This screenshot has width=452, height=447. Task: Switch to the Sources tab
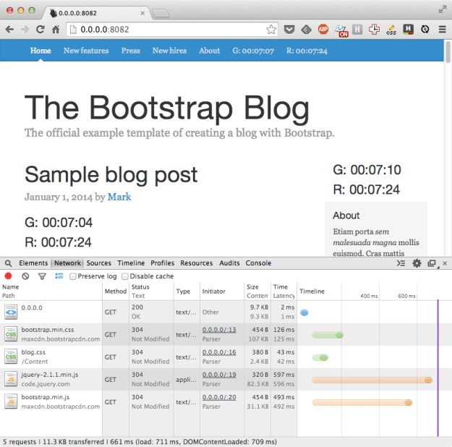(x=99, y=263)
